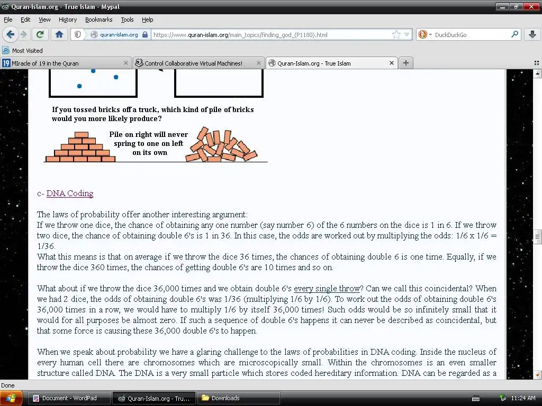Click the address bar URL field
Viewport: 542px width, 406px height.
click(x=272, y=34)
